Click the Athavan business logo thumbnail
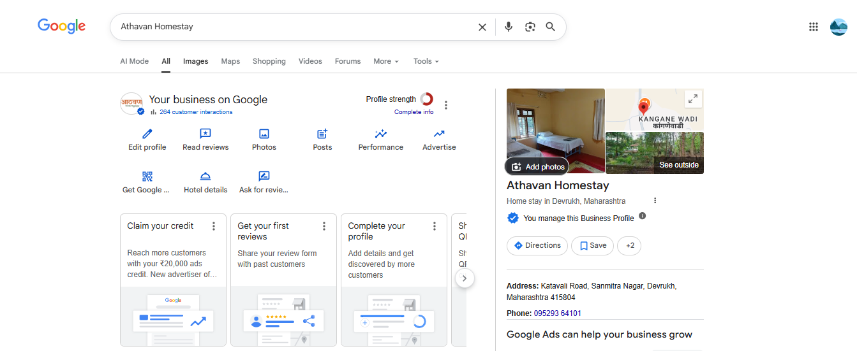The height and width of the screenshot is (351, 857). pos(131,103)
